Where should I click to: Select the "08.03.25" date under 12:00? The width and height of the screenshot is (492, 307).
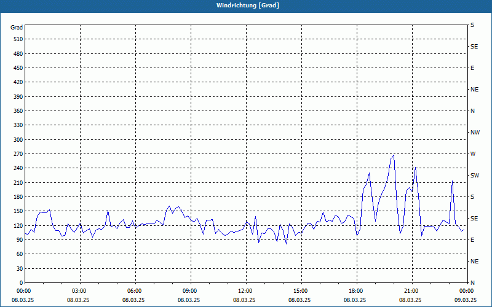(244, 300)
